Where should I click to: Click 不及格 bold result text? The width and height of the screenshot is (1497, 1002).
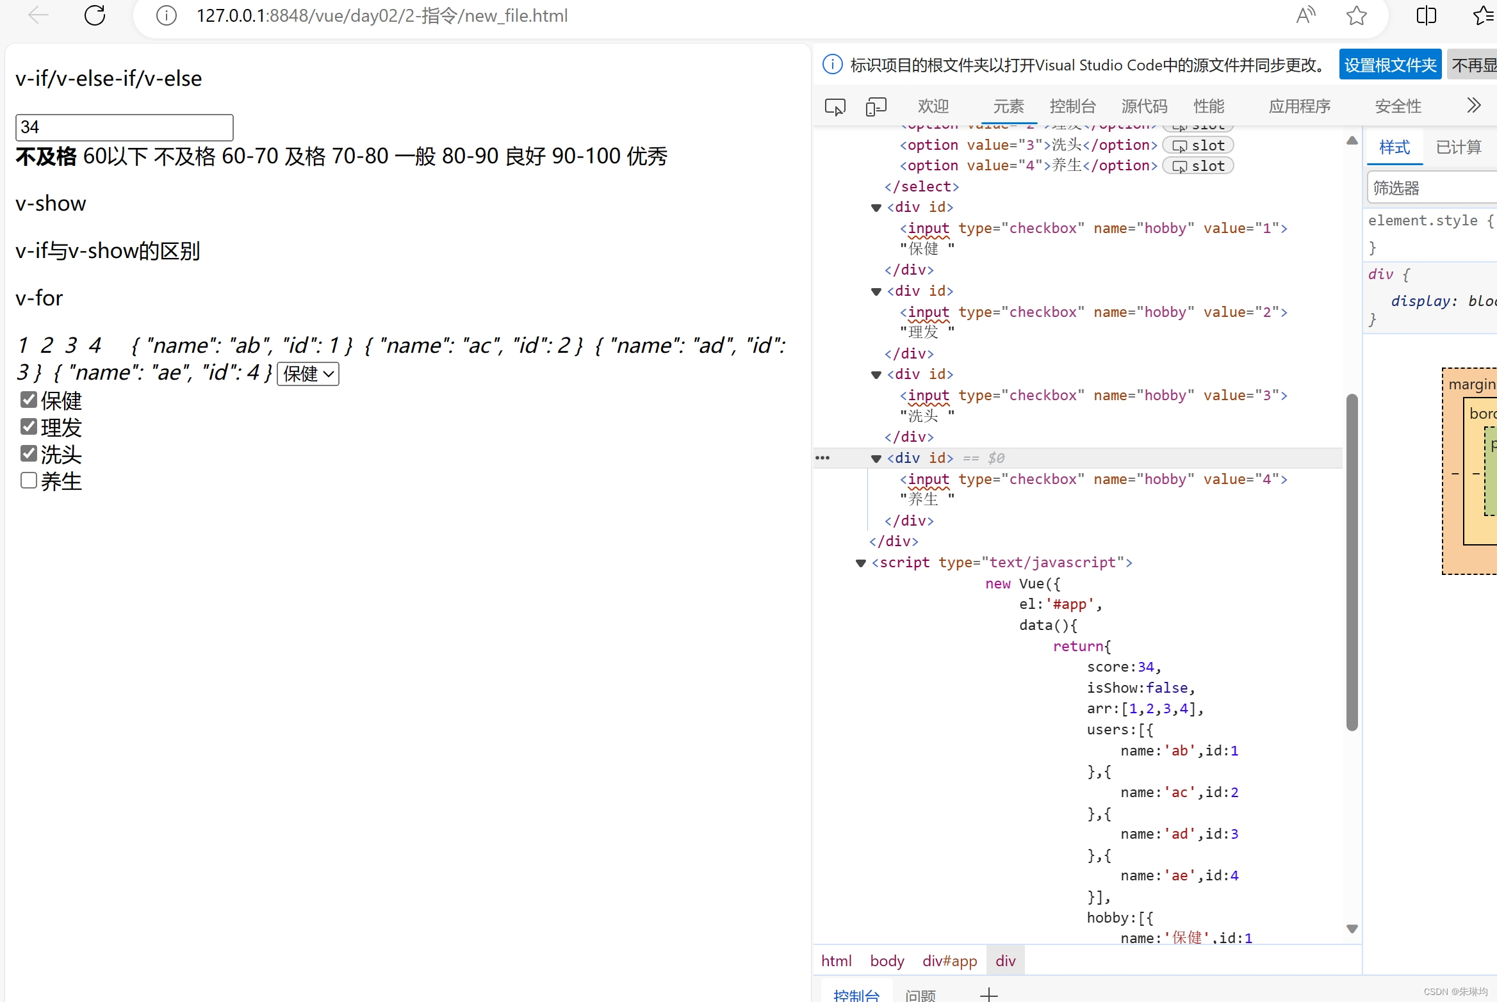click(45, 156)
